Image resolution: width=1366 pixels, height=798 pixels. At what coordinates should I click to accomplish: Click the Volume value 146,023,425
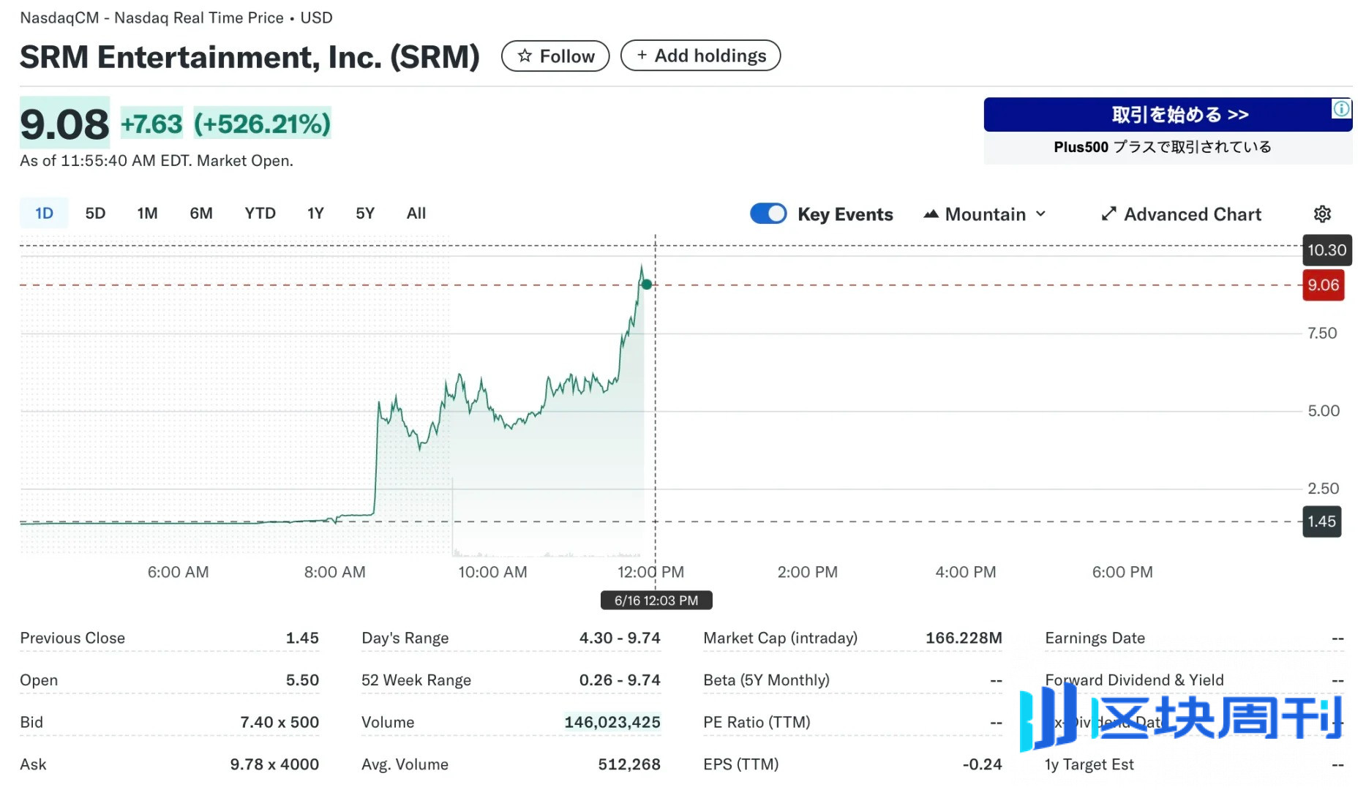(612, 722)
